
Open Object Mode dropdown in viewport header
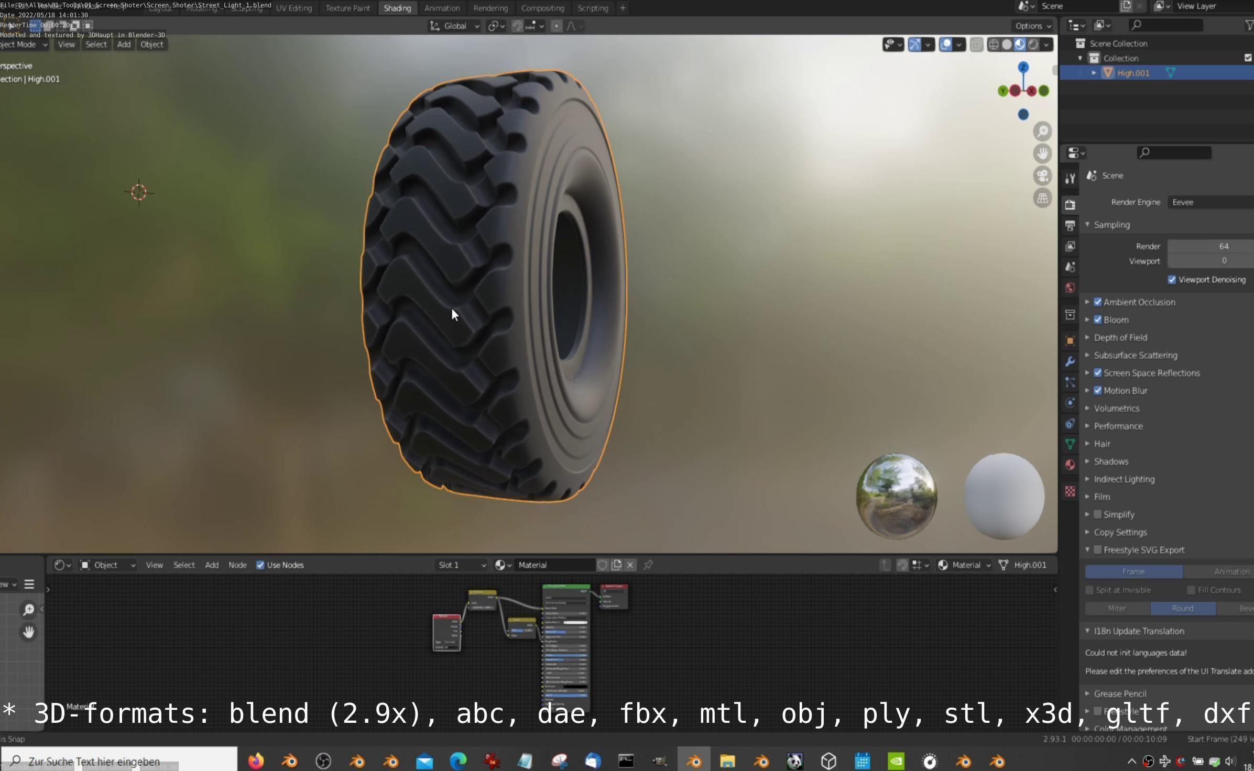[24, 45]
